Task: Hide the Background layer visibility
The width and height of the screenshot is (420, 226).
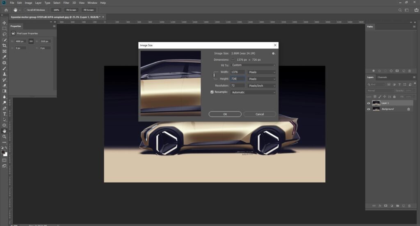Action: click(x=369, y=109)
